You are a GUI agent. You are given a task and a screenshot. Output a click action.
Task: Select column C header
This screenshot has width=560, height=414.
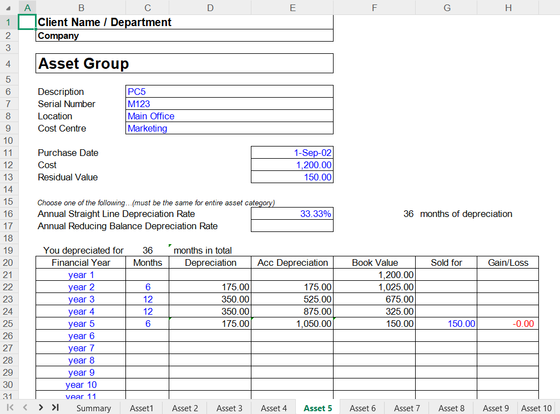(148, 8)
